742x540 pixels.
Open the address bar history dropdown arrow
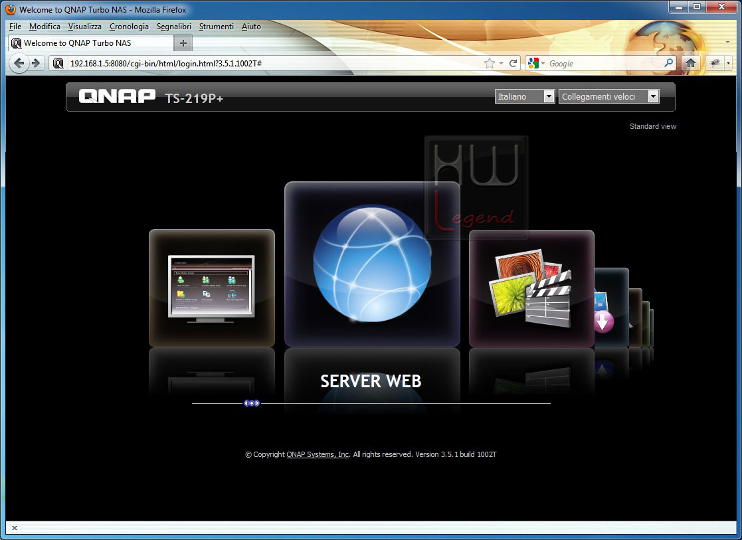[x=501, y=63]
